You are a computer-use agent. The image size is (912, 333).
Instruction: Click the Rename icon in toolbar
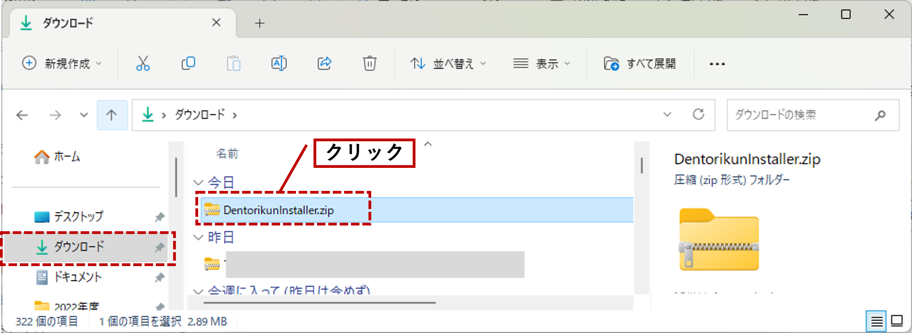279,64
